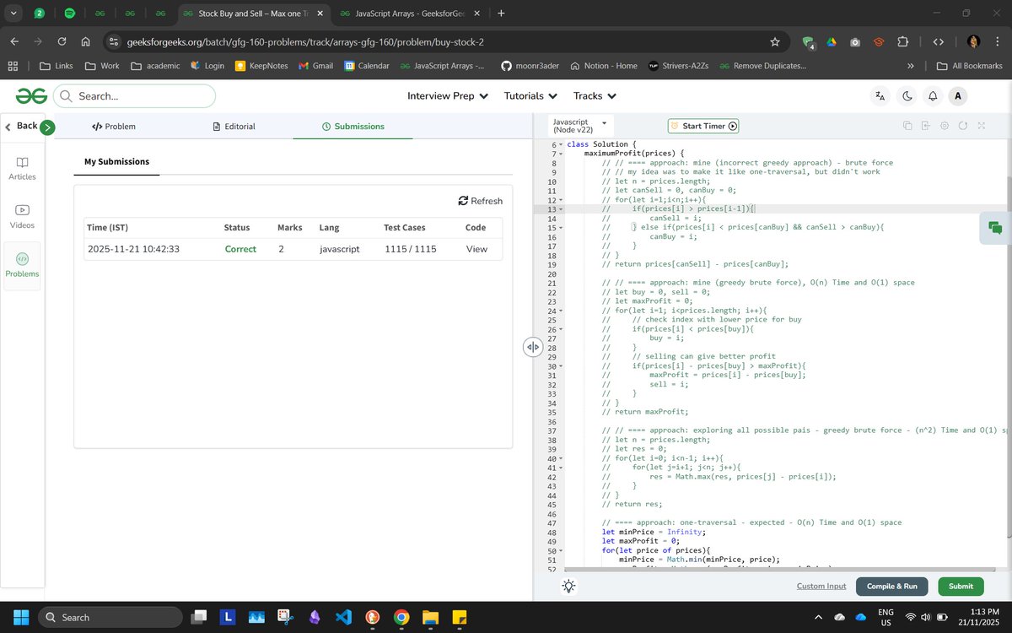Click the Start Timer button
Image resolution: width=1012 pixels, height=633 pixels.
click(703, 126)
